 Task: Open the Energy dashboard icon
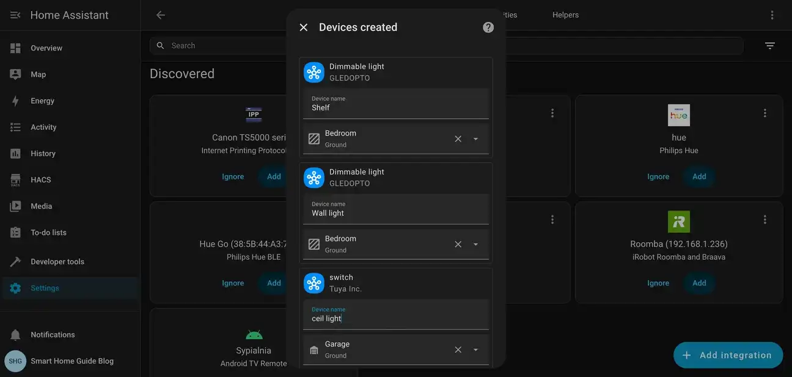tap(15, 100)
